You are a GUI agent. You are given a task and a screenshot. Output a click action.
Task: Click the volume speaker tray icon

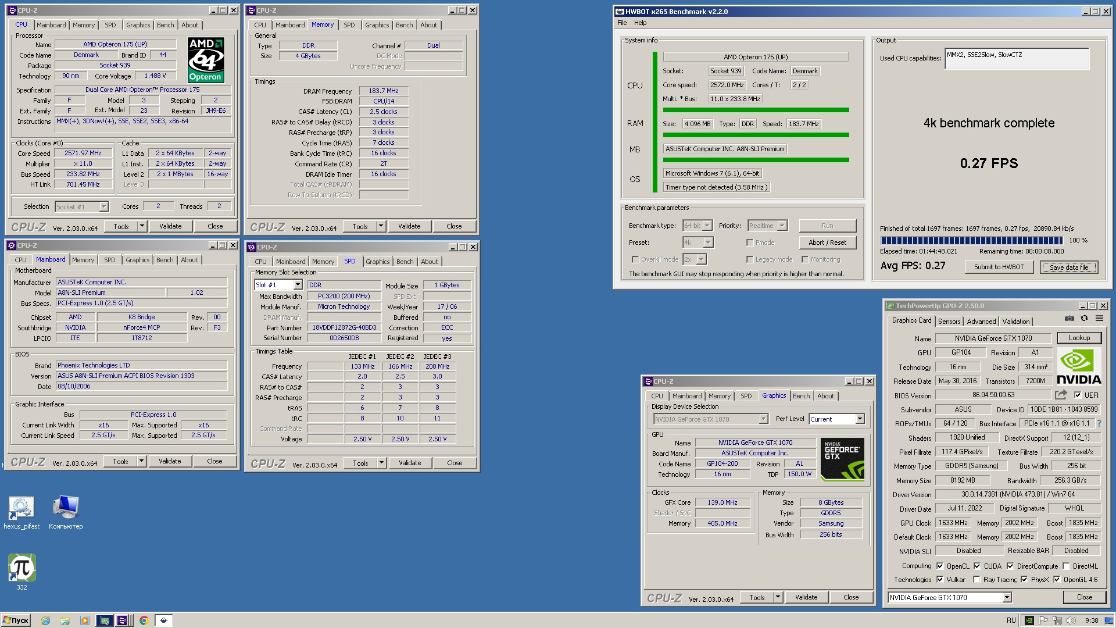point(1071,620)
